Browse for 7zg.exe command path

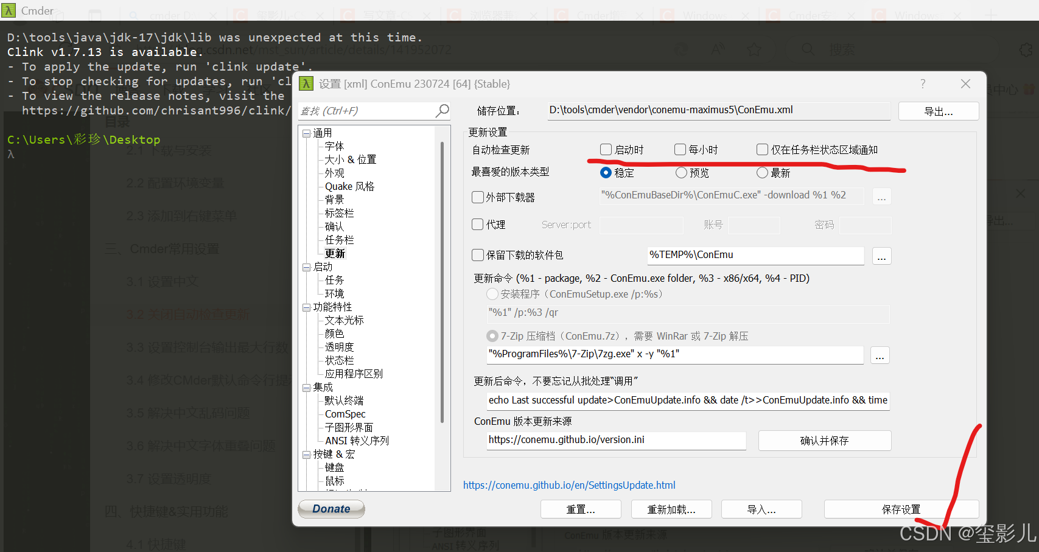(880, 355)
